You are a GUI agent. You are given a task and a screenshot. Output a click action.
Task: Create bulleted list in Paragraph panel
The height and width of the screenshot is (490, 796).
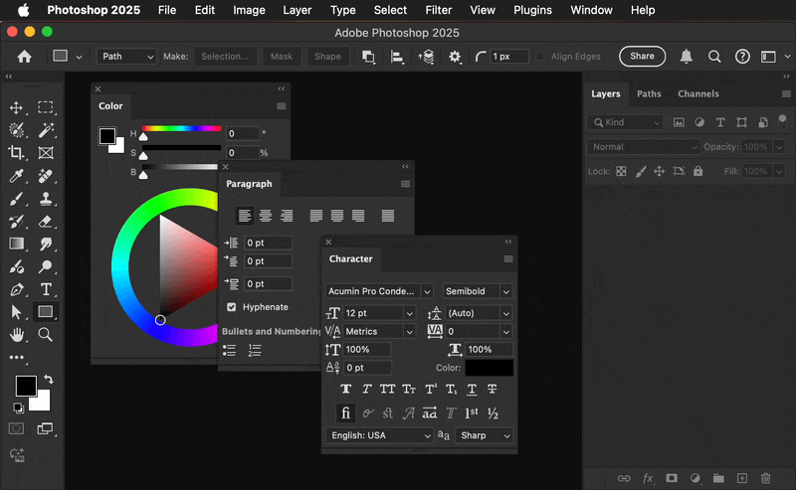[x=230, y=351]
